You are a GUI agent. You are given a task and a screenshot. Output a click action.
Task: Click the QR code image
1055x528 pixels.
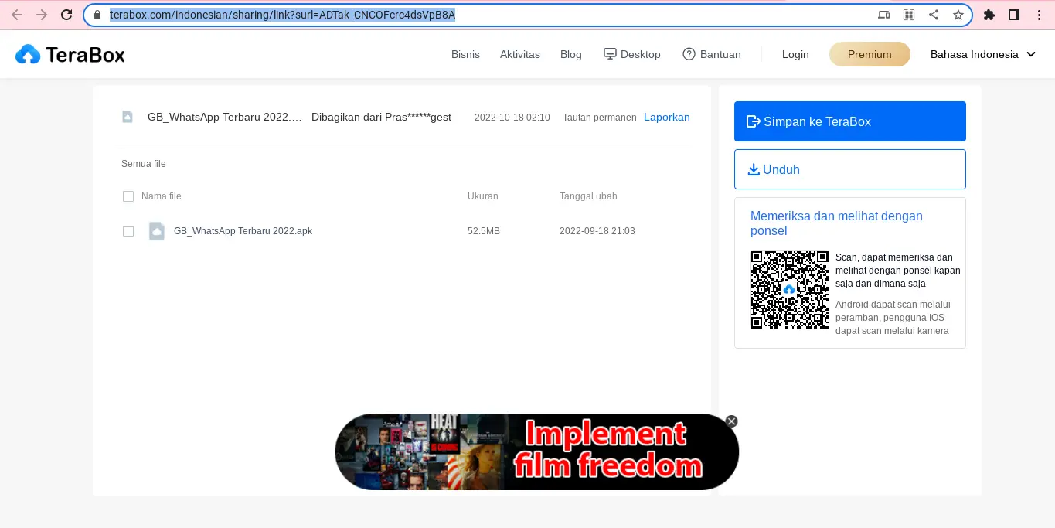click(790, 290)
